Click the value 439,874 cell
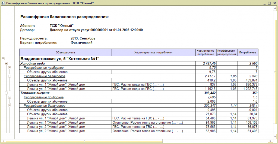Viewport: 278px width, 144px height. (x=248, y=80)
